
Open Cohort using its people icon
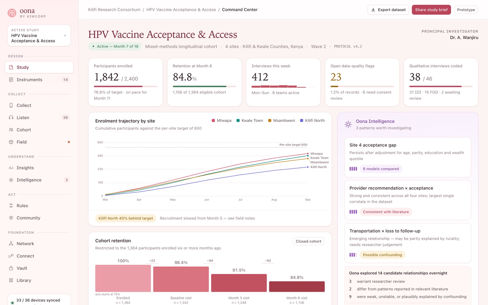coord(11,130)
